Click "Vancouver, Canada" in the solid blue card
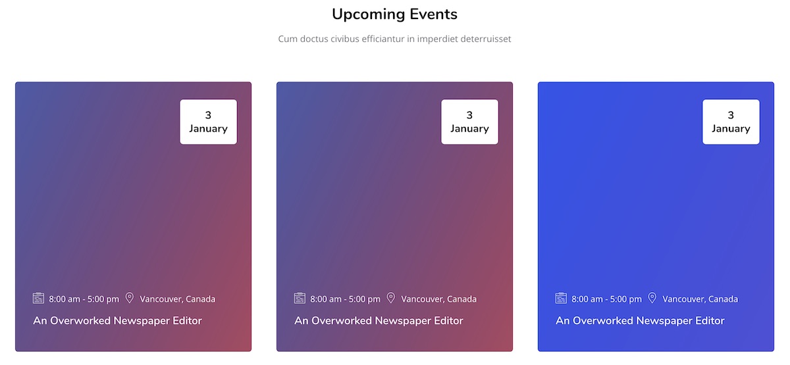Image resolution: width=790 pixels, height=365 pixels. click(700, 299)
